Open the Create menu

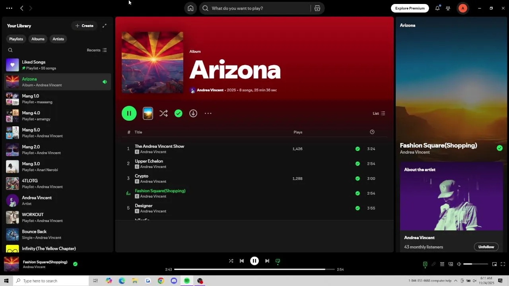[84, 26]
